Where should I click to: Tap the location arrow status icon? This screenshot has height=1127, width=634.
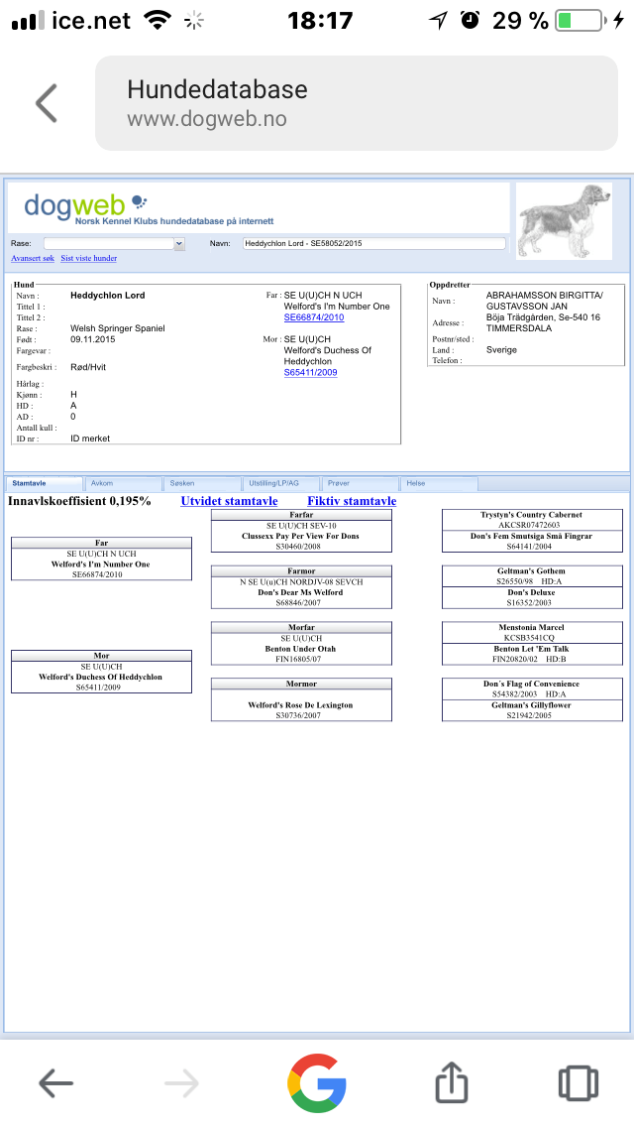click(x=438, y=20)
